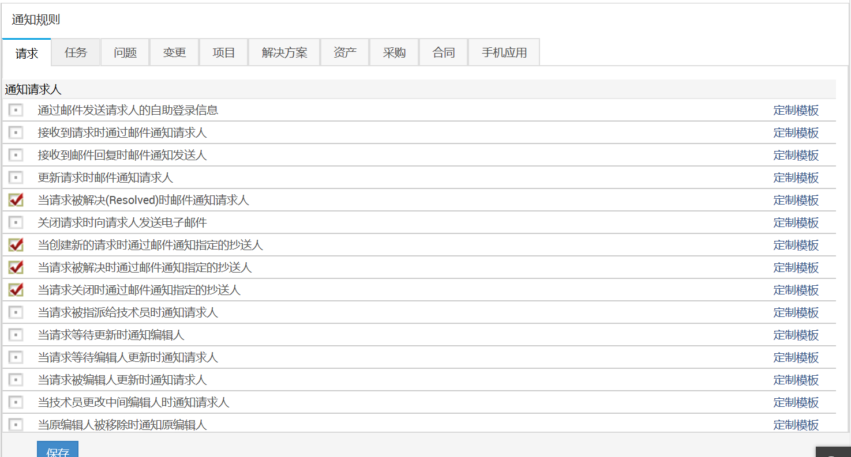Toggle 更新请求时邮件通知请求人 checkbox
851x457 pixels.
click(16, 177)
